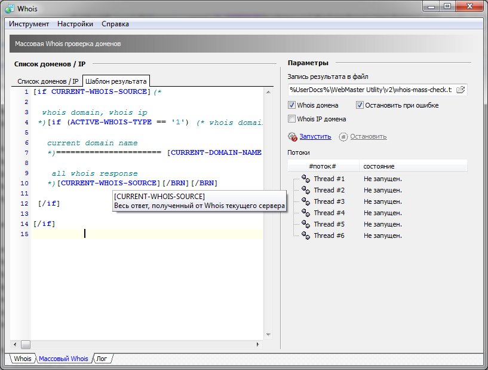Click the #поток# column header

pyautogui.click(x=323, y=166)
